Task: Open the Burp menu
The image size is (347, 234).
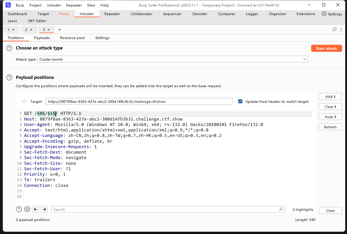Action: tap(20, 5)
